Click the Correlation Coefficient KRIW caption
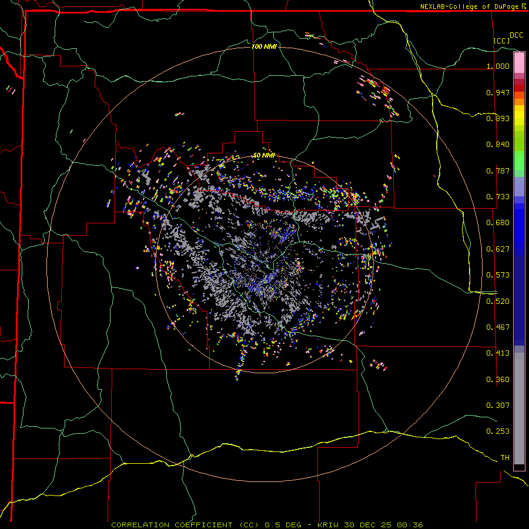 tap(267, 525)
